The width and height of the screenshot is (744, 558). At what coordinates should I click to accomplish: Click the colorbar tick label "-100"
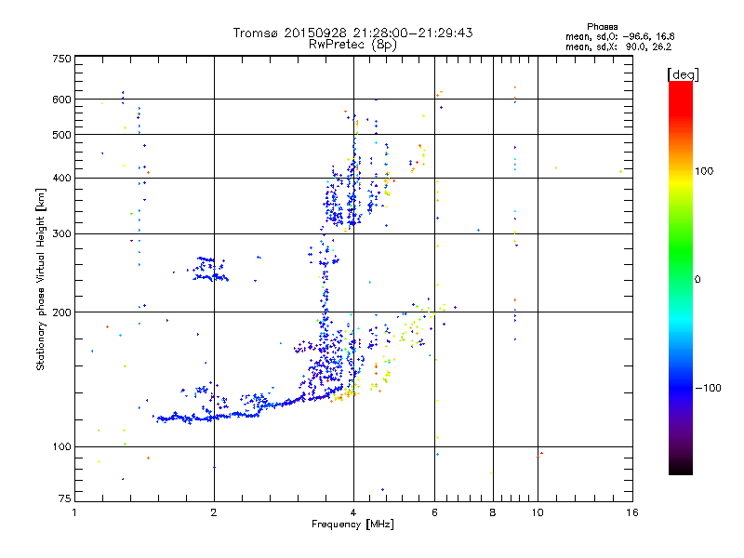pos(709,388)
